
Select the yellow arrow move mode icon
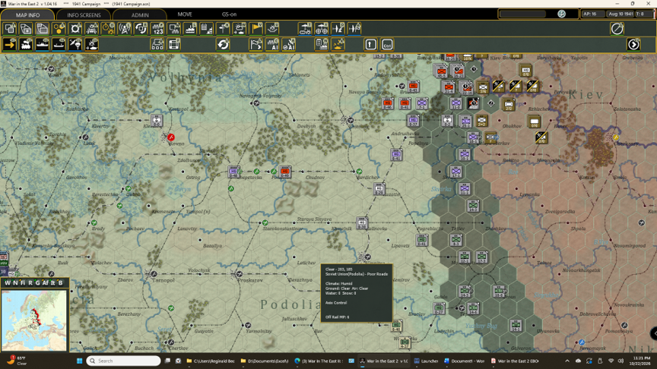(10, 45)
